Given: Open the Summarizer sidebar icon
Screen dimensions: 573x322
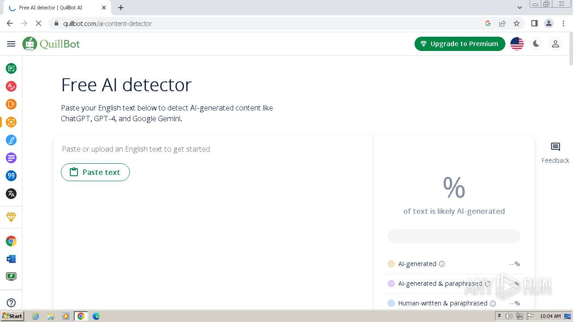Looking at the screenshot, I should 11,158.
